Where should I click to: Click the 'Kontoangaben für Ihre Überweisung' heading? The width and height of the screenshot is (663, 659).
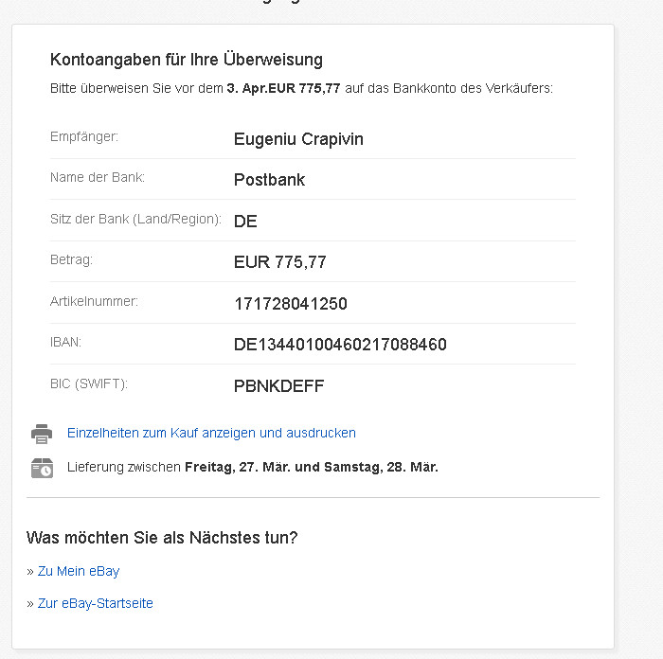[x=187, y=60]
